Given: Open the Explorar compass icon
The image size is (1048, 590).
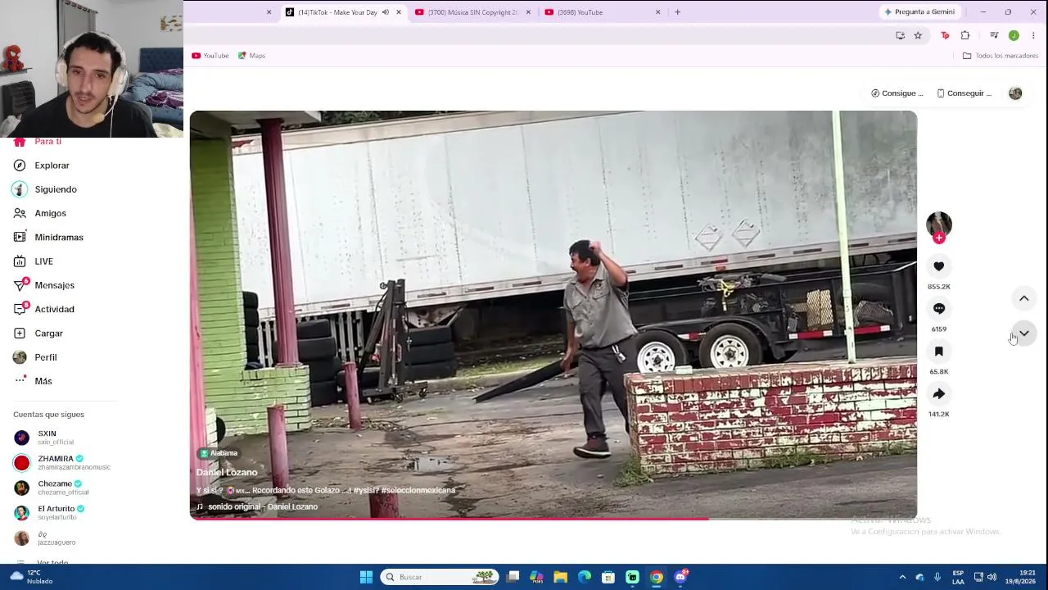Looking at the screenshot, I should tap(20, 166).
